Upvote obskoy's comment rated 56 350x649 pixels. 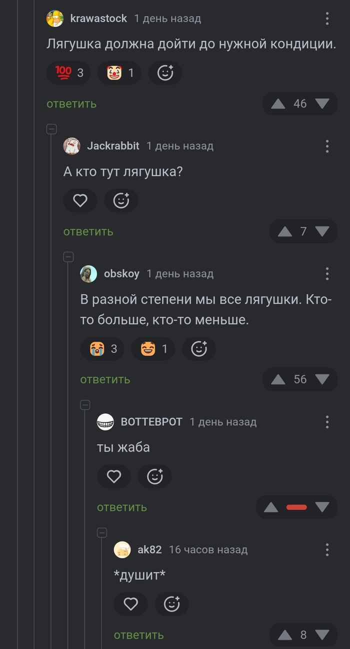click(278, 379)
